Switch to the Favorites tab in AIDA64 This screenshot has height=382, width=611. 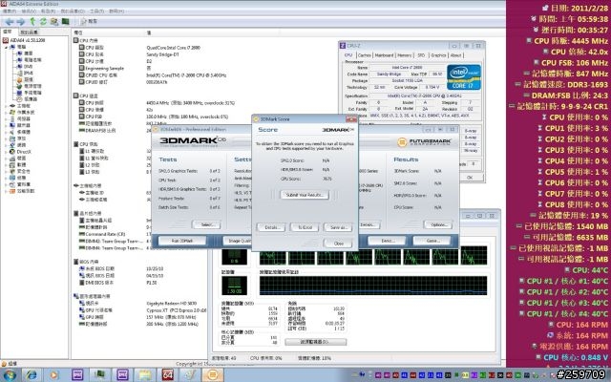pyautogui.click(x=30, y=32)
